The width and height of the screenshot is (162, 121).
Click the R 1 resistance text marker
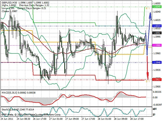tap(148, 8)
